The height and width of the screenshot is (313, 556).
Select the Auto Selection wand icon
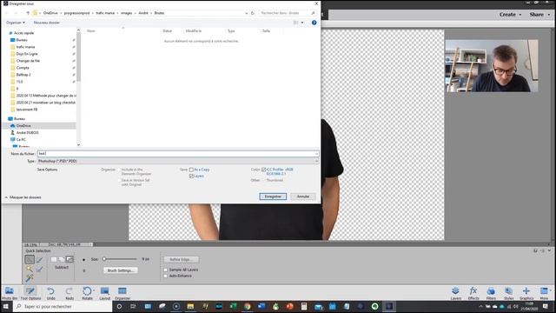(x=30, y=278)
